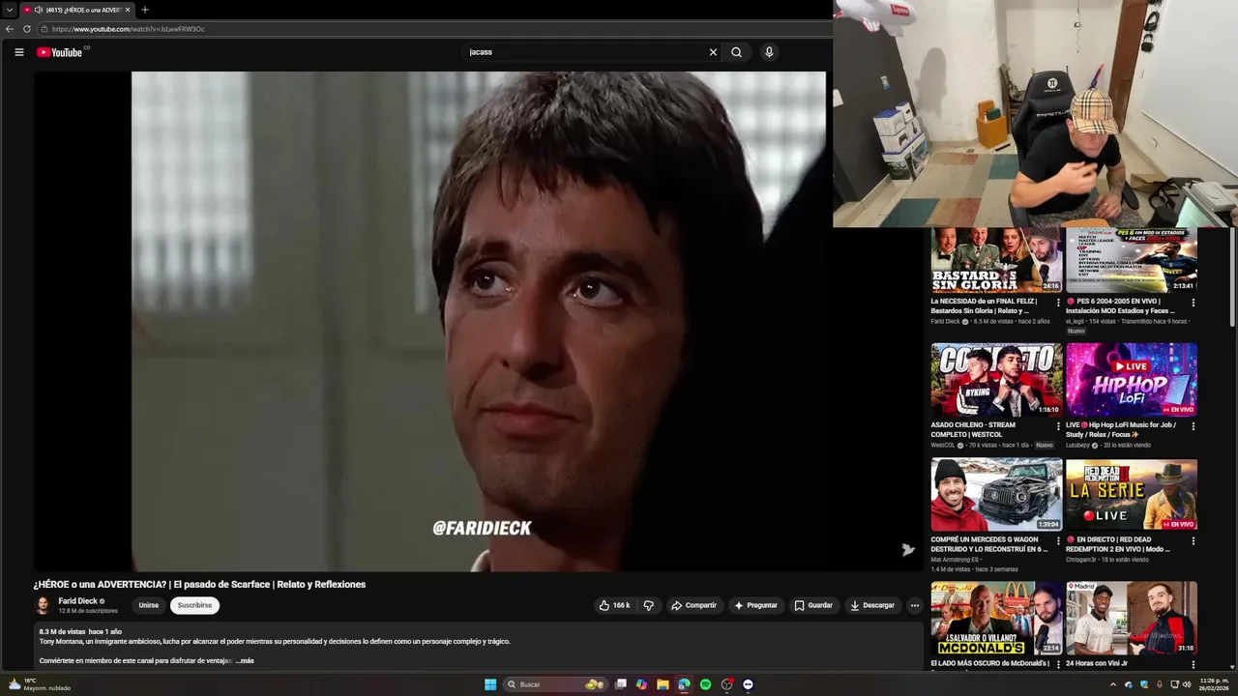This screenshot has width=1238, height=696.
Task: Like the video with thumbs up 166 k
Action: 614,605
